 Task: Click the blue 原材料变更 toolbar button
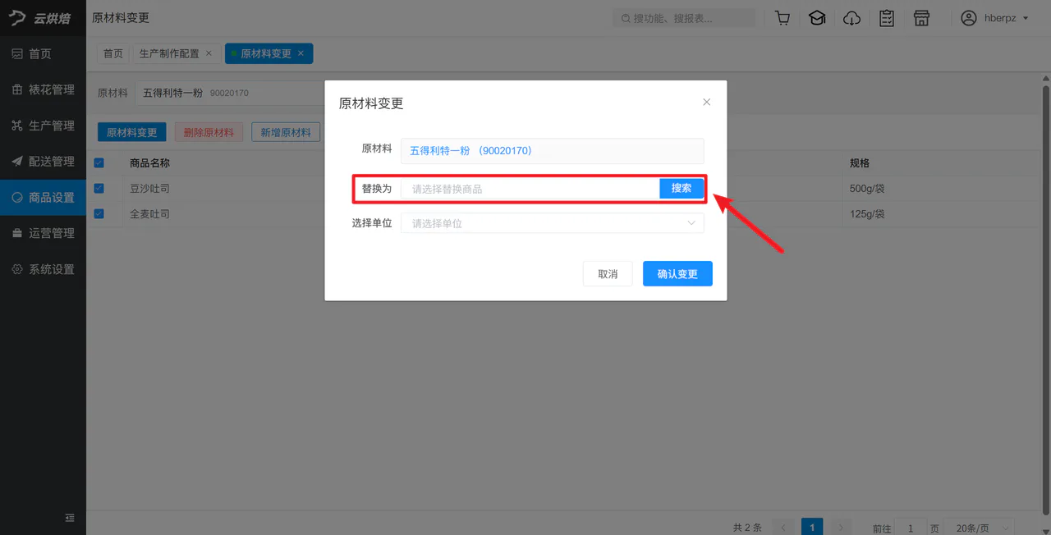132,132
